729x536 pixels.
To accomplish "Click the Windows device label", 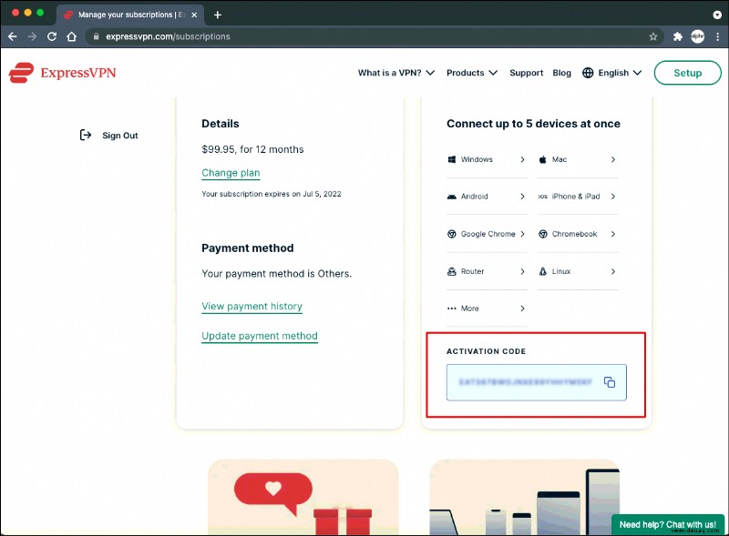I will coord(477,159).
